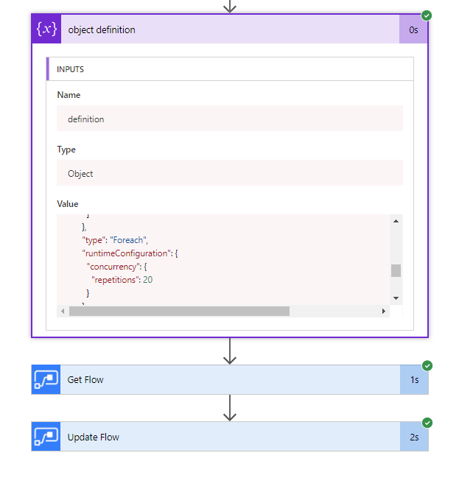The height and width of the screenshot is (478, 459).
Task: Click the Update Flow action icon
Action: pyautogui.click(x=46, y=437)
